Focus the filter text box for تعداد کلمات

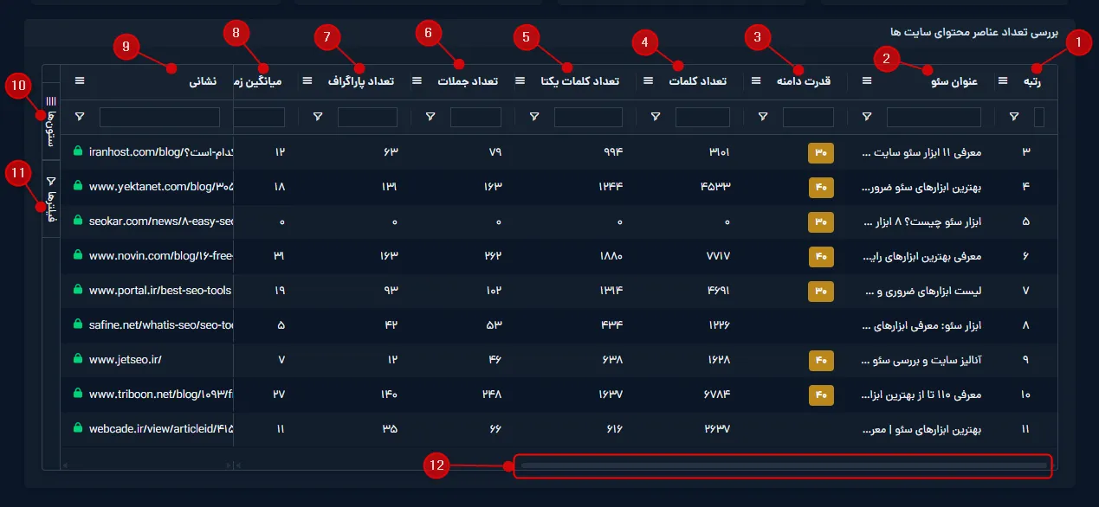point(702,117)
